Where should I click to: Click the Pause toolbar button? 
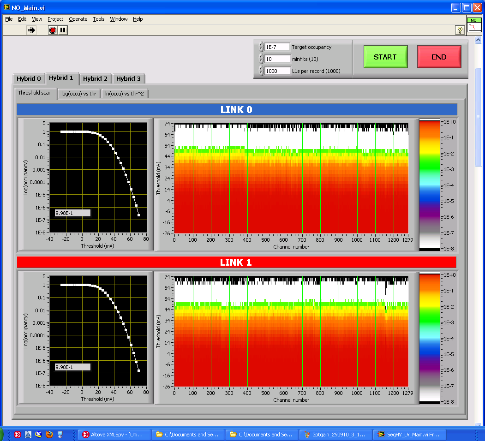63,30
